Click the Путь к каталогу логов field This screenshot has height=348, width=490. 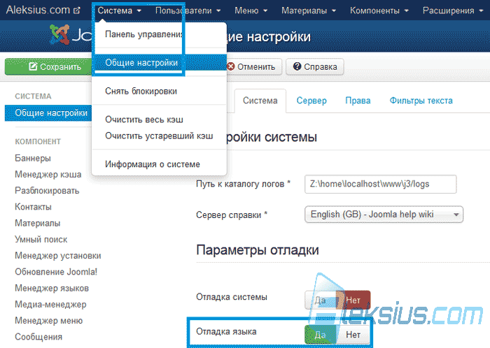[380, 184]
